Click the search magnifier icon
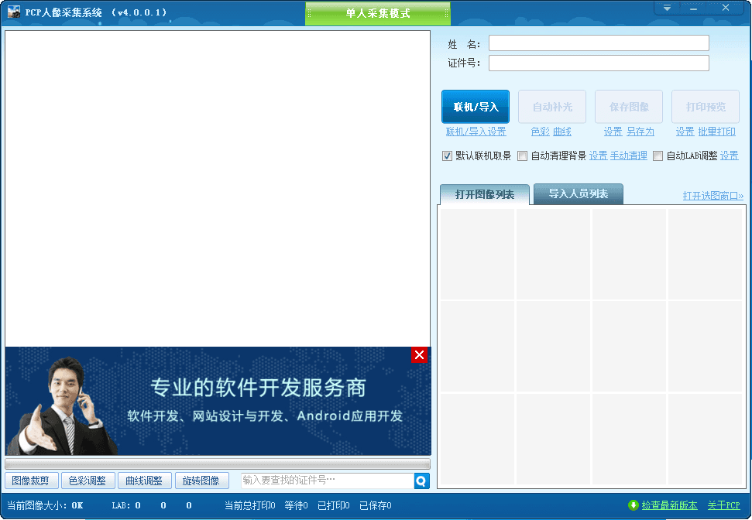Image resolution: width=752 pixels, height=520 pixels. pyautogui.click(x=421, y=481)
